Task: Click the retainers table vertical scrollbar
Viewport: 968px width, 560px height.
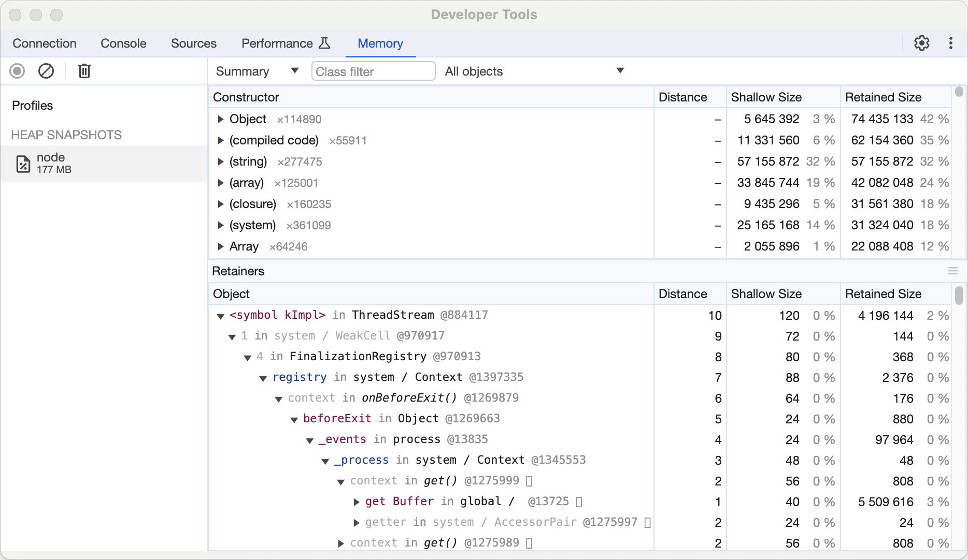Action: click(x=959, y=295)
